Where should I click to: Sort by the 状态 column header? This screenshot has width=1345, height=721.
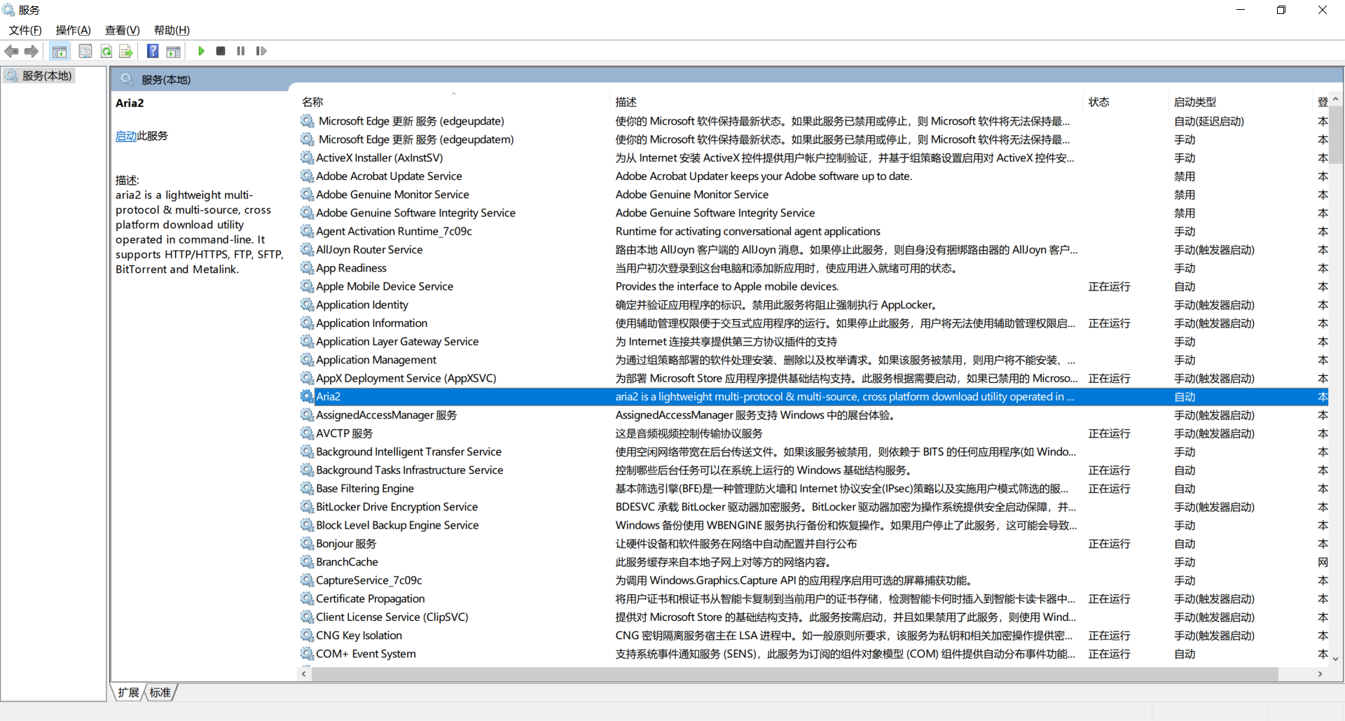tap(1125, 101)
